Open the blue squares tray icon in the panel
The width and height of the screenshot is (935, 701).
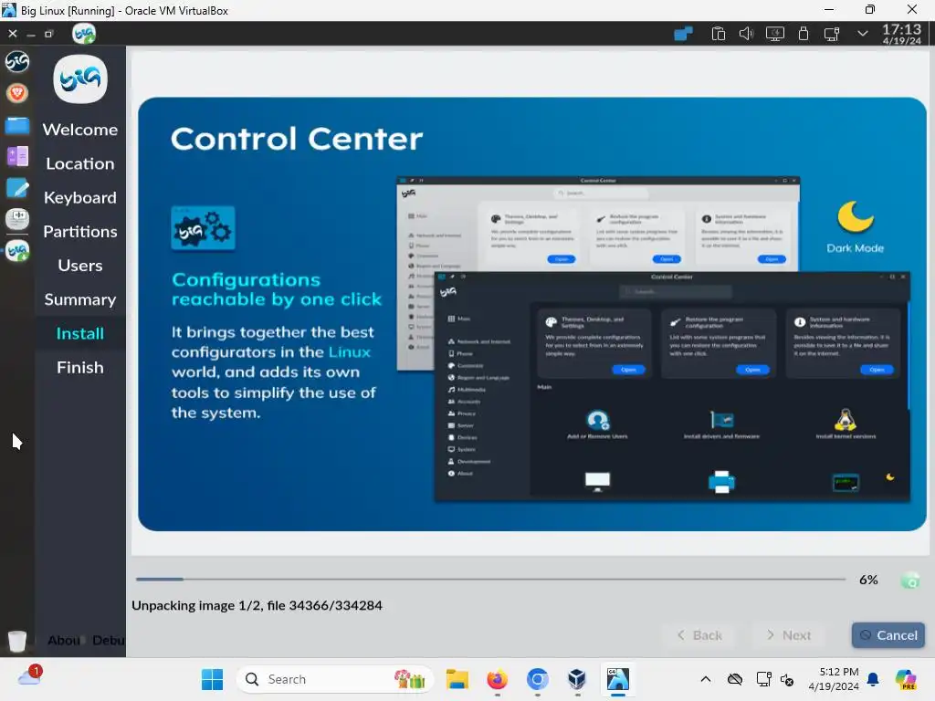point(683,34)
